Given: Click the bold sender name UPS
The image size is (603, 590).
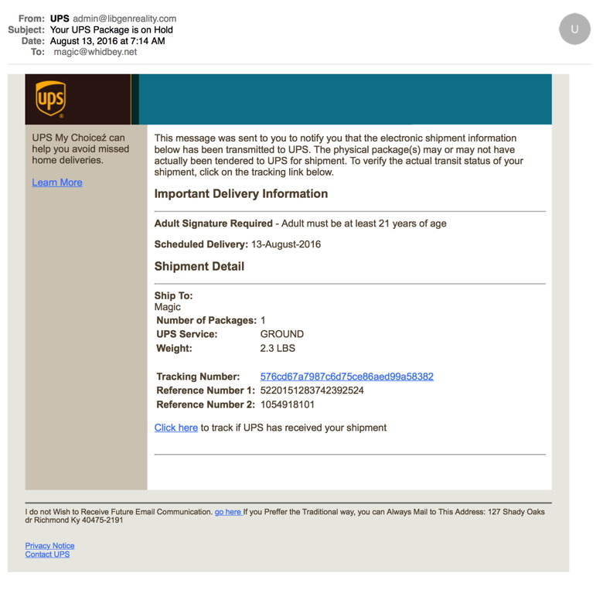Looking at the screenshot, I should pyautogui.click(x=60, y=19).
